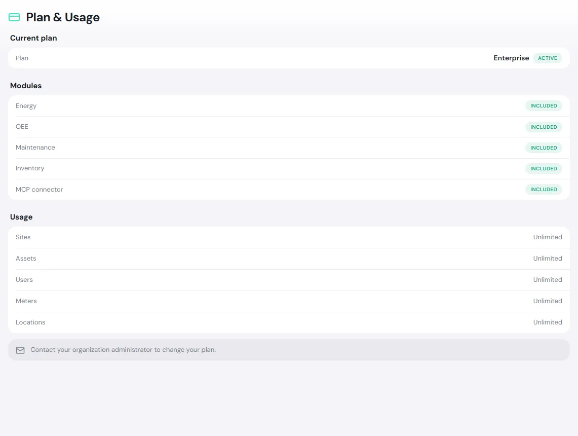Click the Users usage row label
The width and height of the screenshot is (578, 436).
tap(24, 280)
